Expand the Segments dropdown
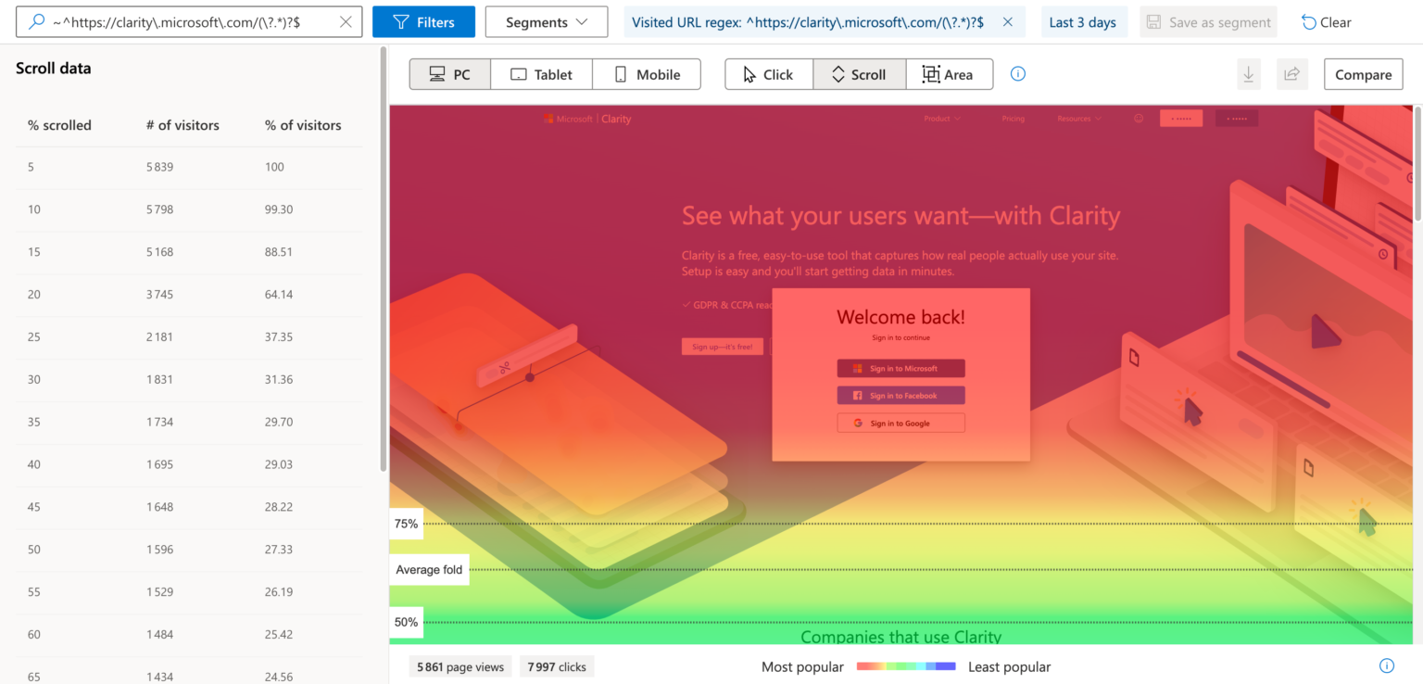The height and width of the screenshot is (684, 1423). [547, 21]
